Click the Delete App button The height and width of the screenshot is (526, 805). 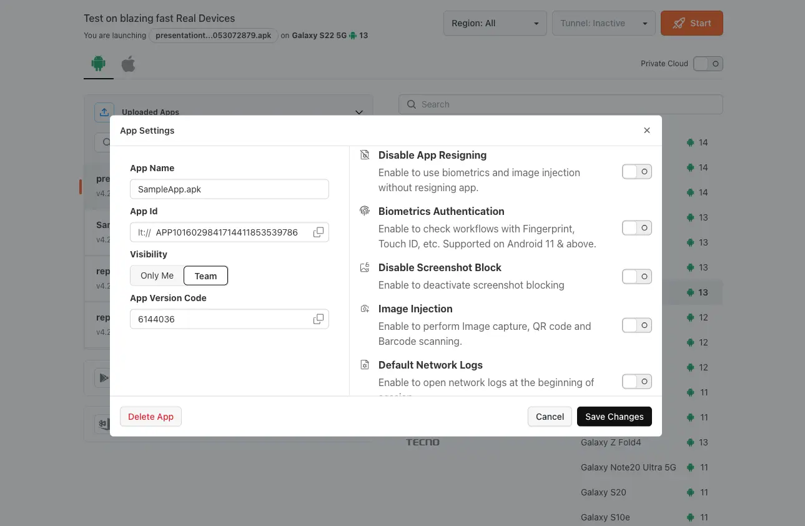click(151, 417)
